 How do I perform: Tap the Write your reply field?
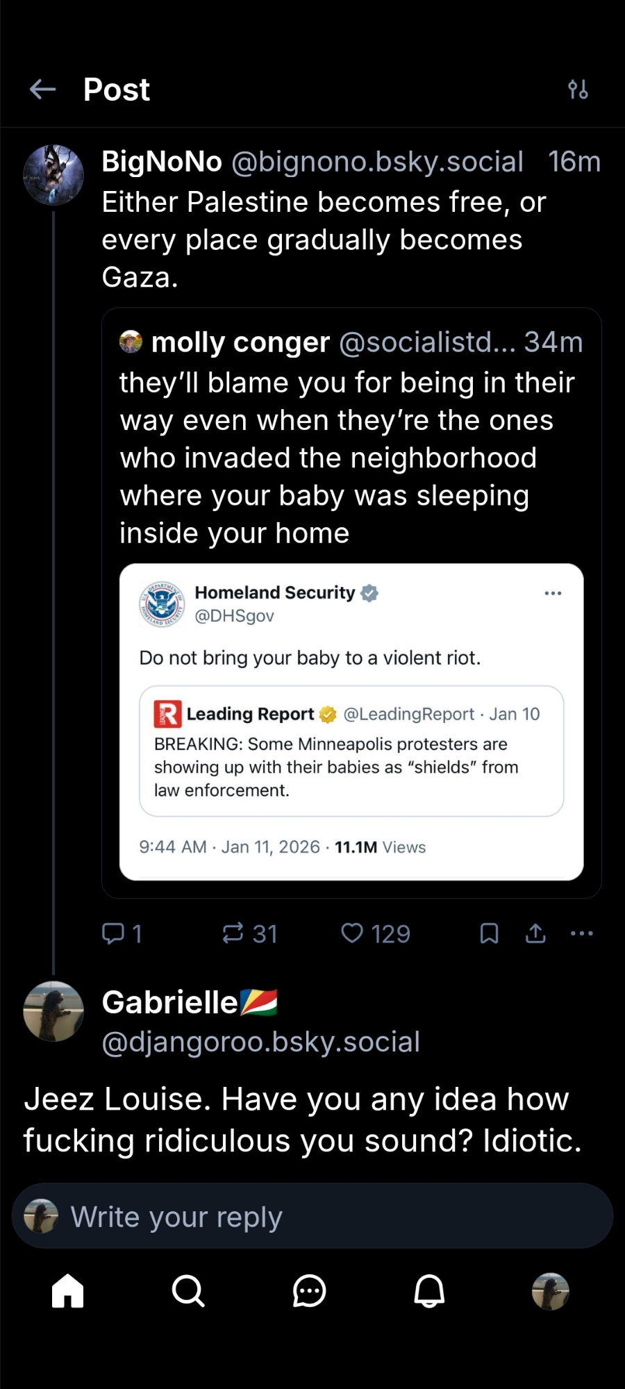point(312,1217)
